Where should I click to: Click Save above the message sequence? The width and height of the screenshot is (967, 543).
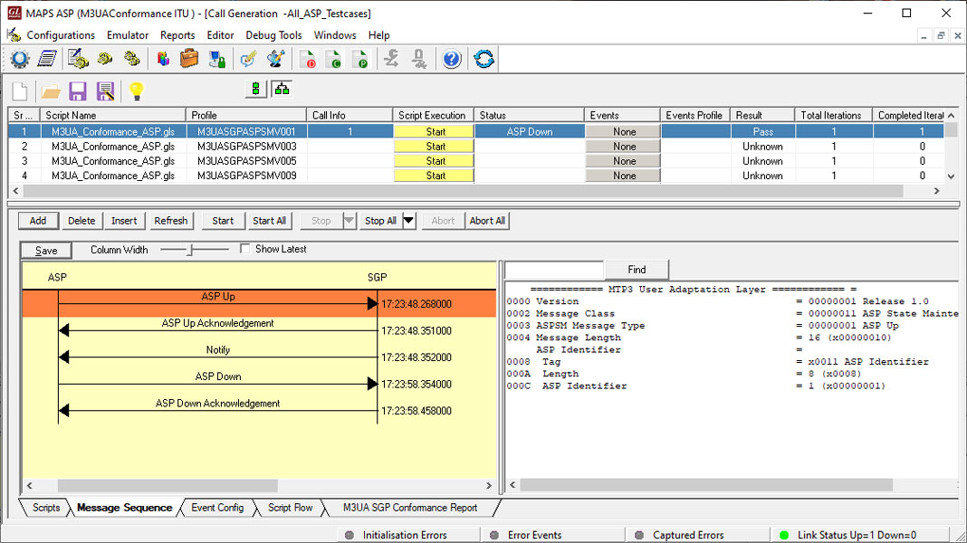pyautogui.click(x=46, y=251)
